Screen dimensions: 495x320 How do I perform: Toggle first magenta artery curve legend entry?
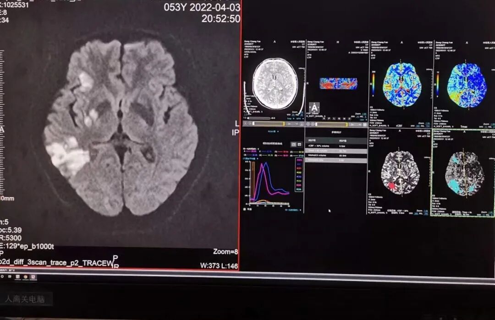click(x=300, y=160)
